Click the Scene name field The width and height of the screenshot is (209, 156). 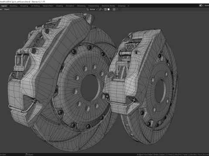tap(206, 6)
